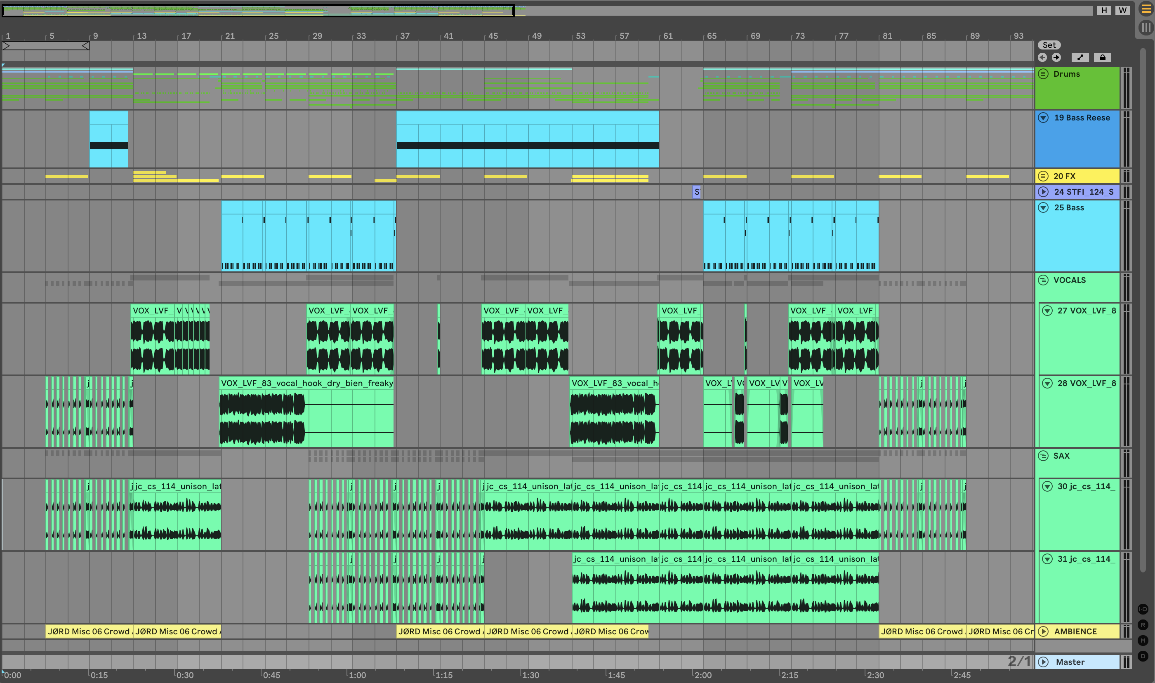Select the AMBIENCE track title
Image resolution: width=1155 pixels, height=683 pixels.
(x=1075, y=631)
